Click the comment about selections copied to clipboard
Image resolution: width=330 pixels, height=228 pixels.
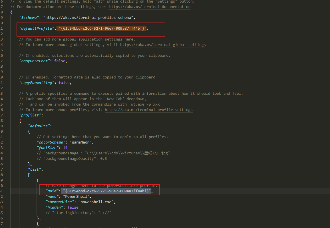click(95, 56)
